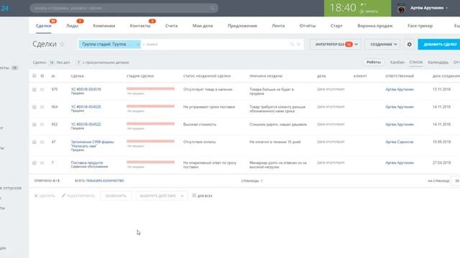Open the Воронка продаж tab
This screenshot has width=460, height=258.
tap(375, 26)
